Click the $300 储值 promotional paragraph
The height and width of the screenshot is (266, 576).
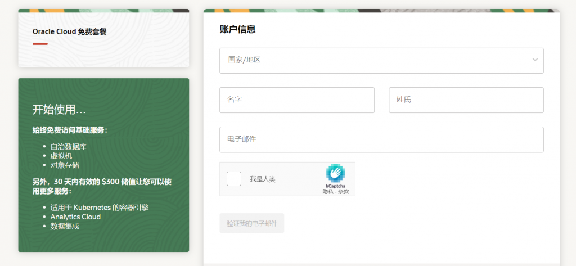tap(102, 187)
